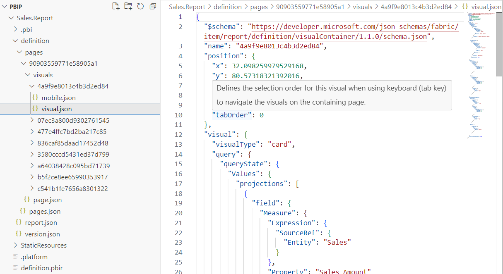Viewport: 503px width, 274px height.
Task: Click the {} JSON icon beside pages.json
Action: (22, 211)
